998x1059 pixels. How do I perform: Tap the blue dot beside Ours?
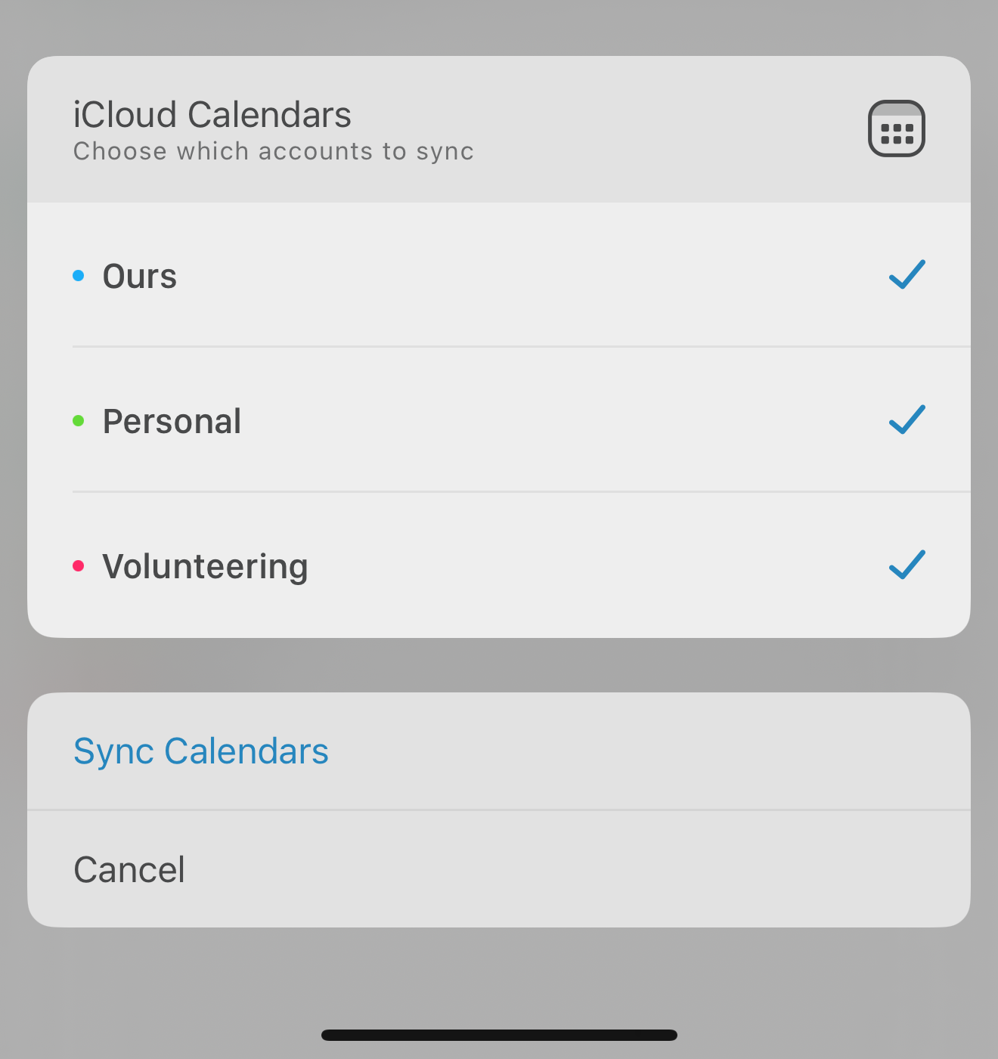click(x=78, y=276)
